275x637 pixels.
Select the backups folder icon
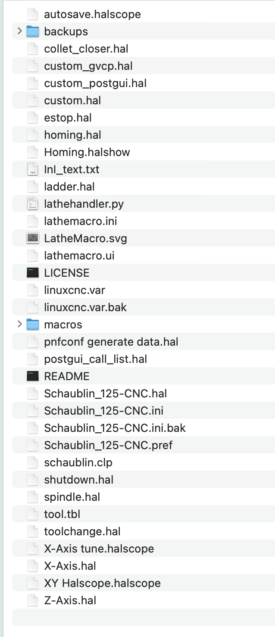33,31
